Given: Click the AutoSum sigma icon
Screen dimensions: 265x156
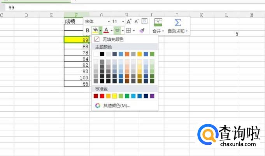Looking at the screenshot, I should [x=177, y=23].
